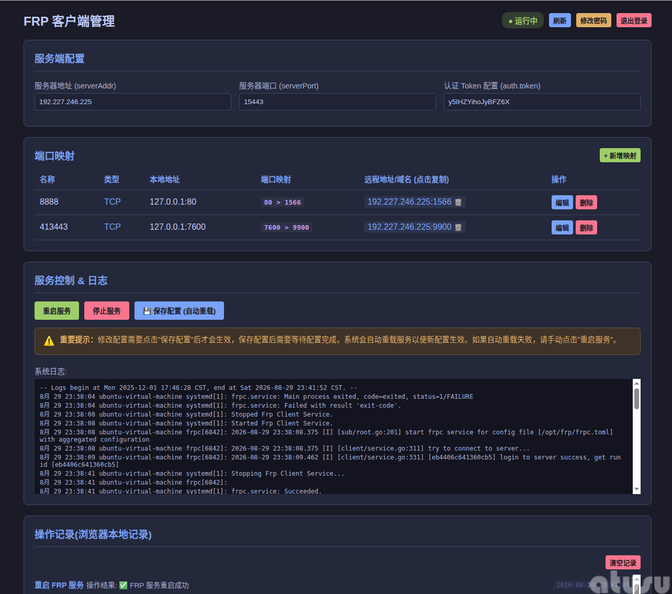Focus the 服务器地址 serverAddr input field
The image size is (672, 594).
pos(133,102)
